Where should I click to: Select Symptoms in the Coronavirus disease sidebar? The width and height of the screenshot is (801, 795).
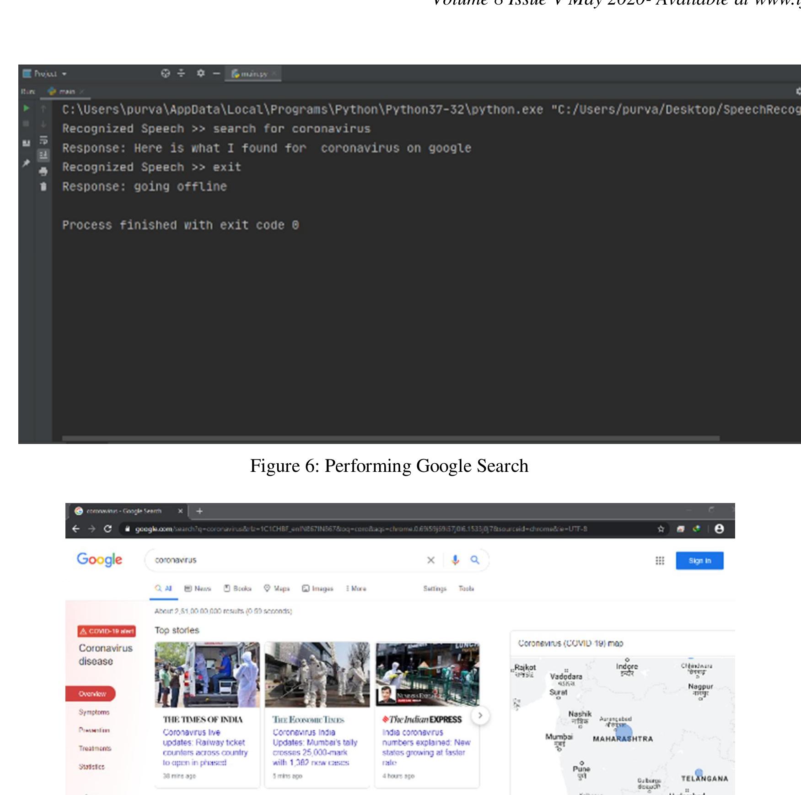click(94, 712)
